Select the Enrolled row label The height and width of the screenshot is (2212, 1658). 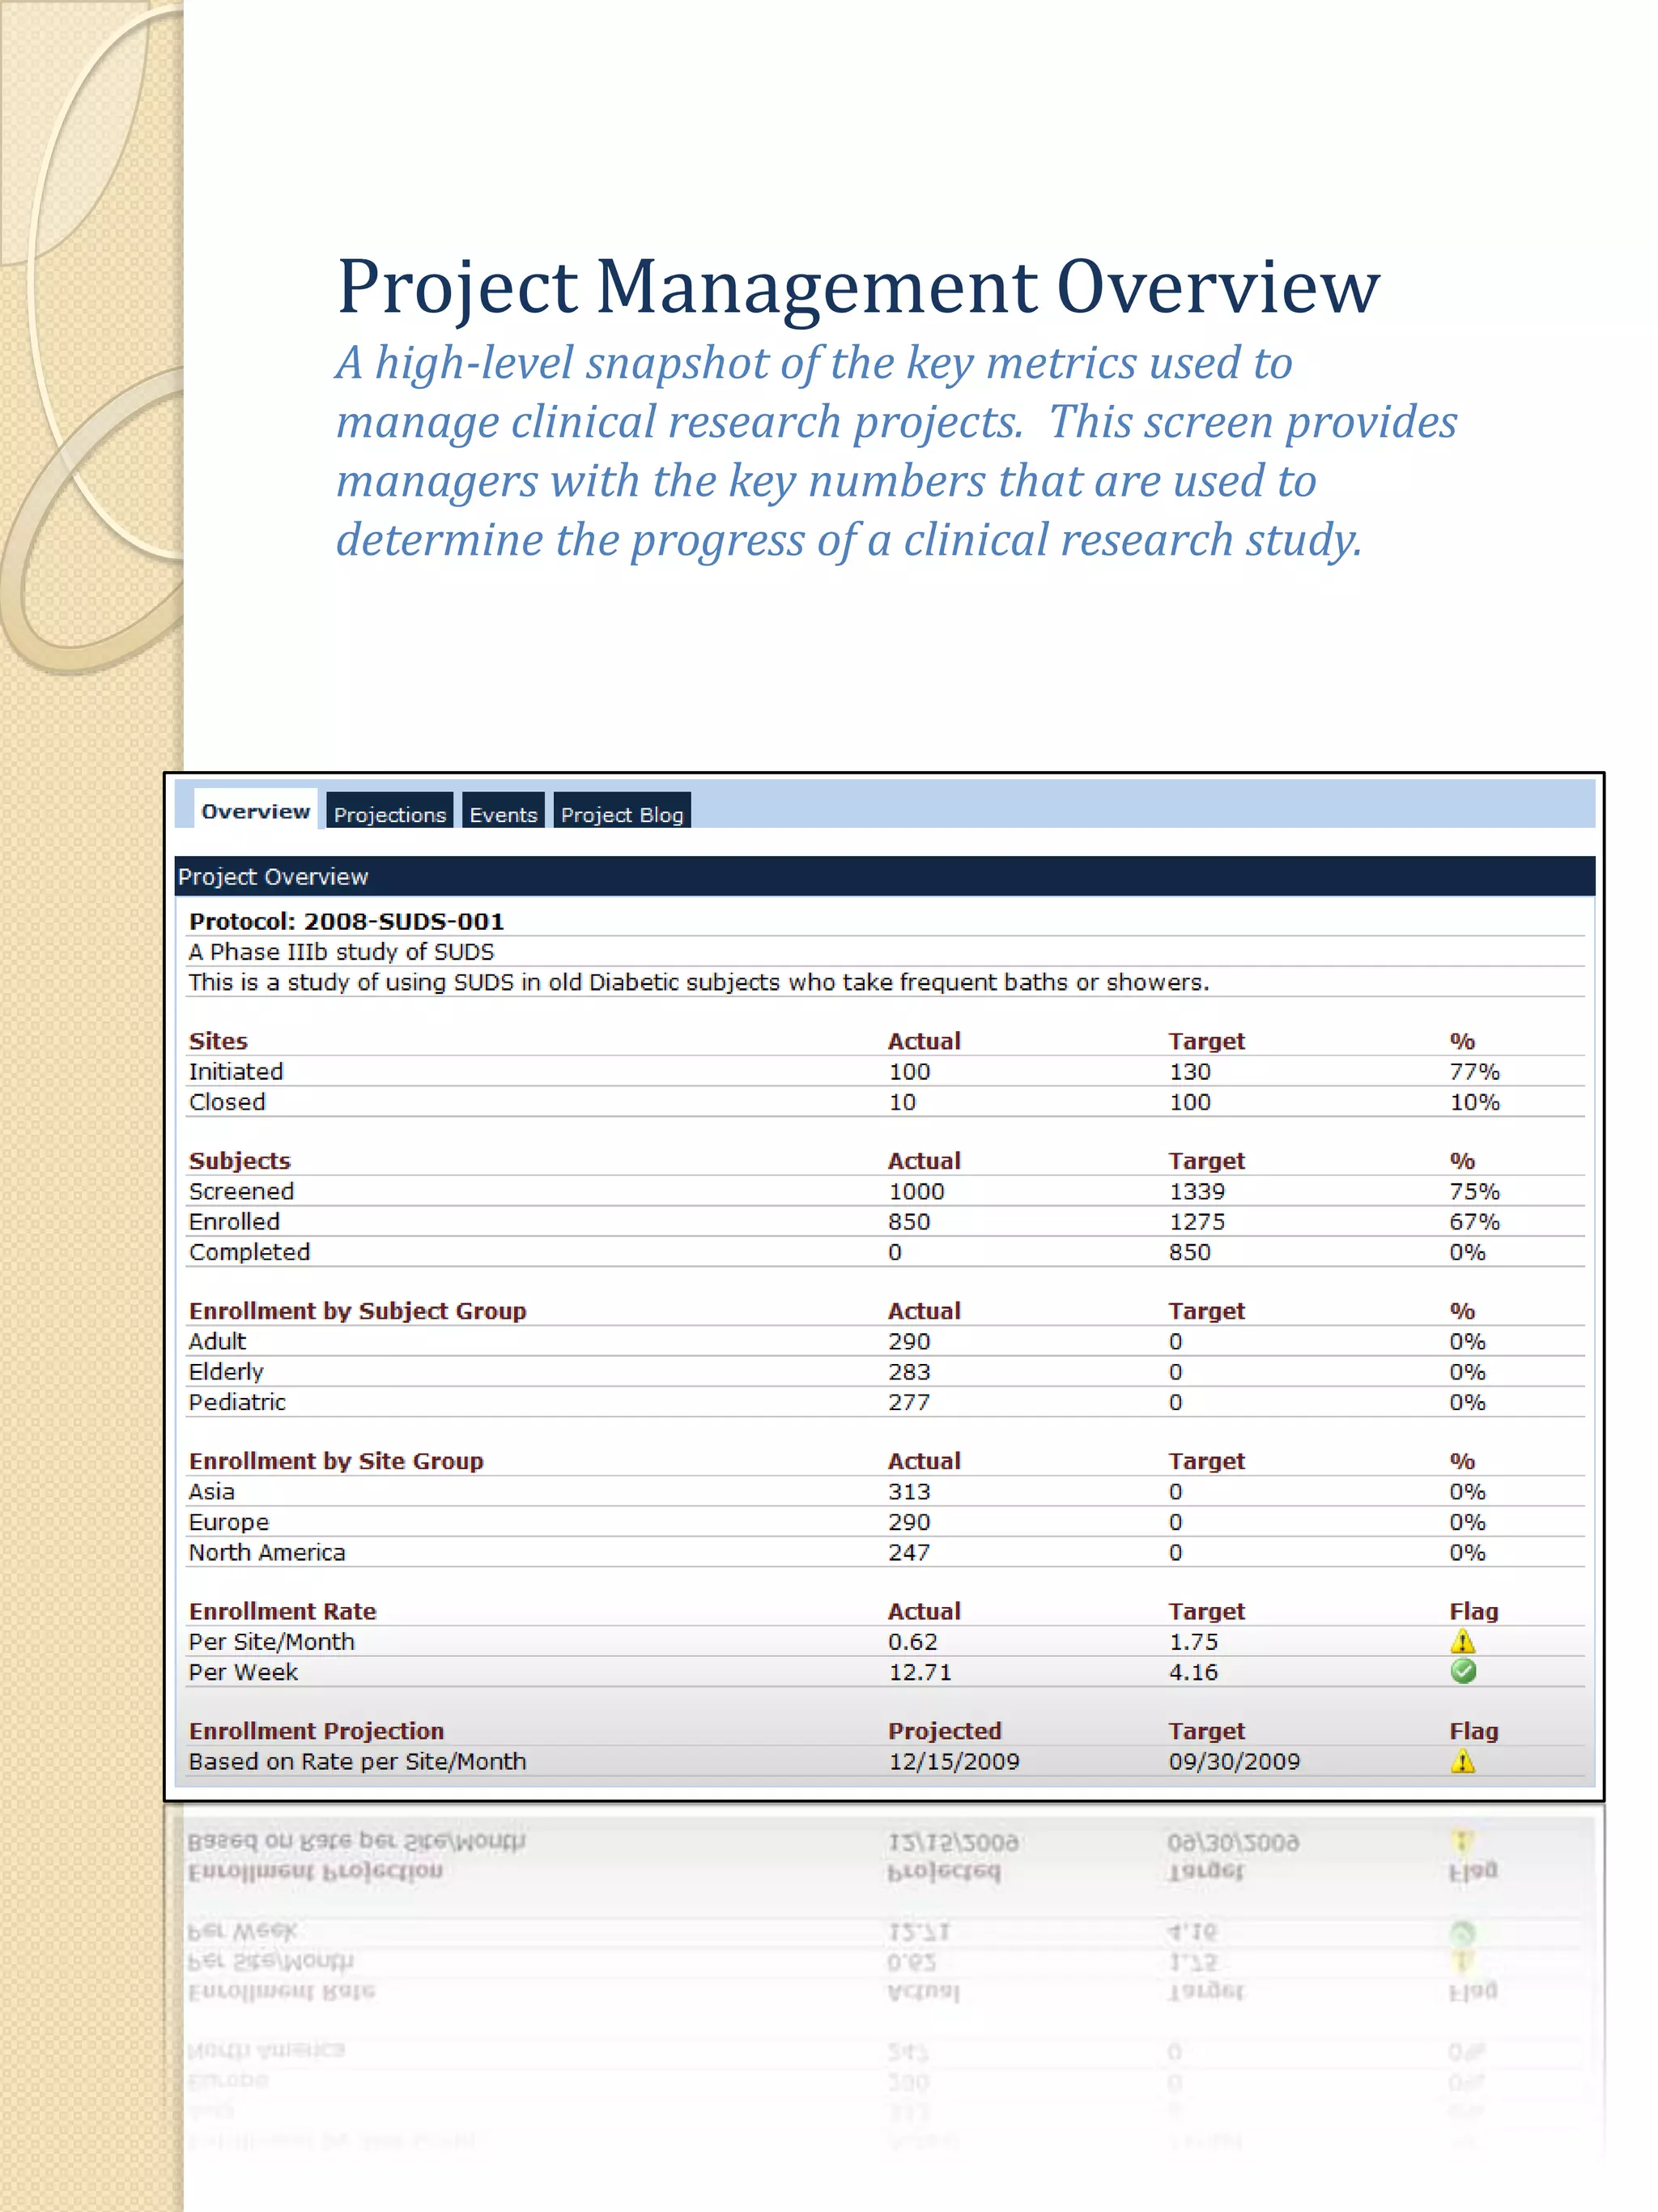point(234,1221)
